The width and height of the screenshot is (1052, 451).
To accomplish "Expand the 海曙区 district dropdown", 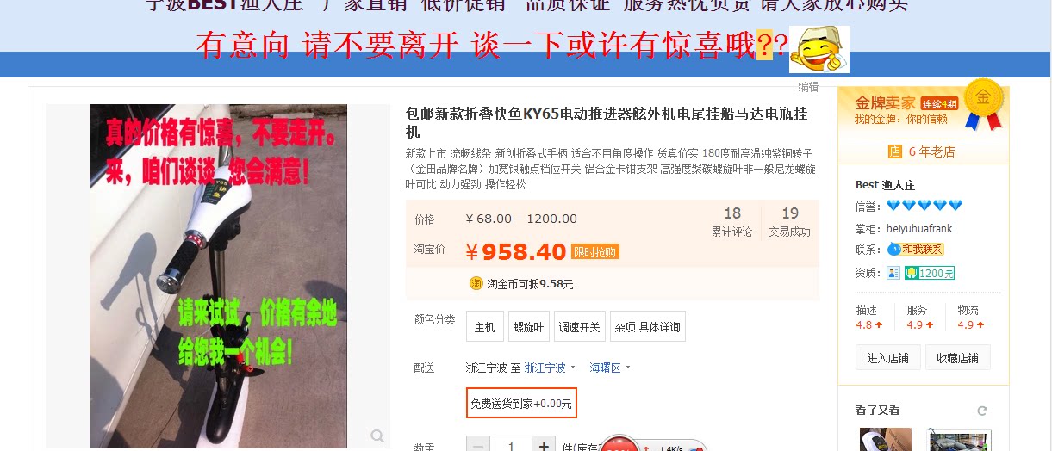I will tap(610, 368).
